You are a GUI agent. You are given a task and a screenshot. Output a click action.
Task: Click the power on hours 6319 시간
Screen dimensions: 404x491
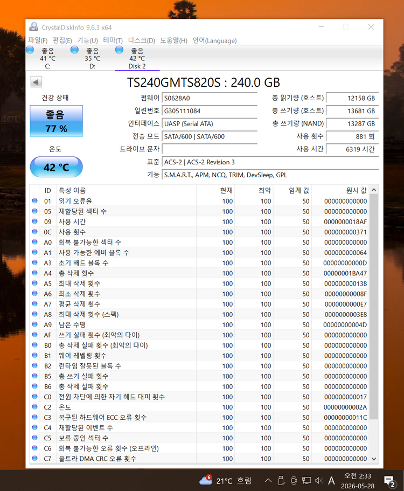click(x=352, y=149)
